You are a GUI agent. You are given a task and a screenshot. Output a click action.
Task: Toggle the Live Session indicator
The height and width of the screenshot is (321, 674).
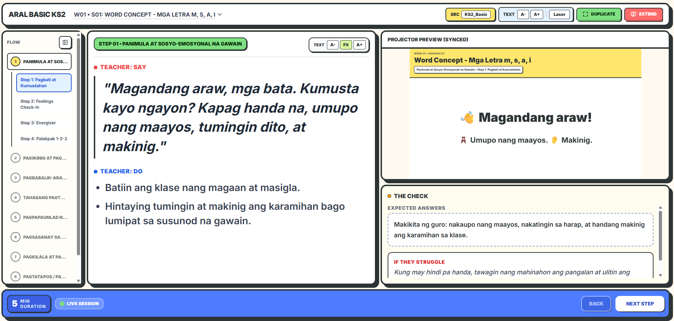click(x=79, y=304)
